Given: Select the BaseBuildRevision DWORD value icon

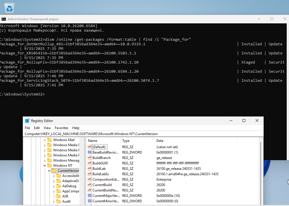Looking at the screenshot, I should click(x=90, y=152).
